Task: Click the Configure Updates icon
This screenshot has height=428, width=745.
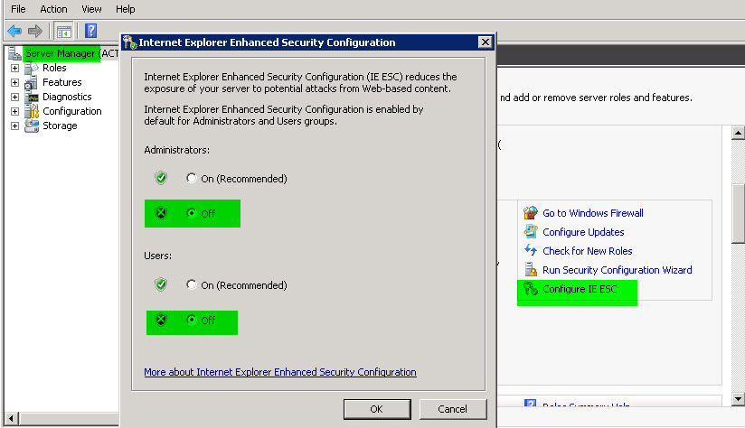Action: [x=530, y=231]
